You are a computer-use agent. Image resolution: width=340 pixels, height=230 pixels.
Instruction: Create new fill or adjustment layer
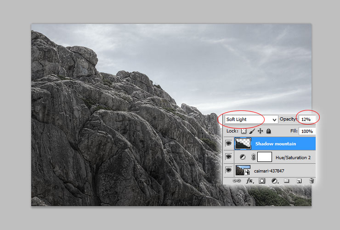coord(274,181)
